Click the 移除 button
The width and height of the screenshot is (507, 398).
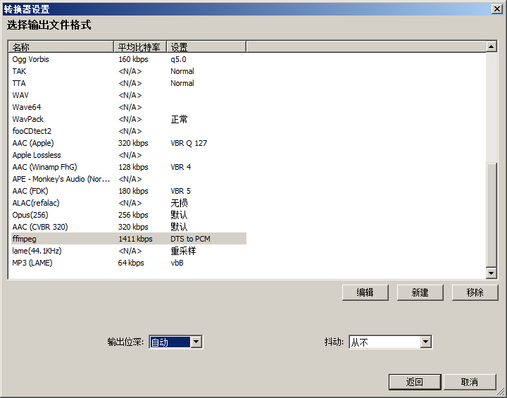pos(475,292)
